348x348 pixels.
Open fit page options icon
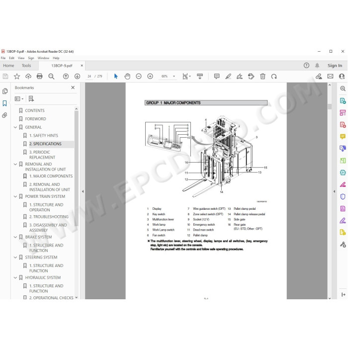click(186, 77)
